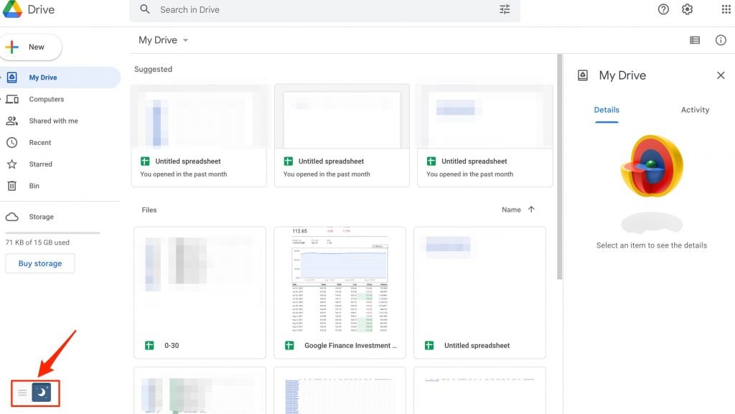Open middle suggested Untitled spreadsheet card
Screen dimensions: 735x414
[342, 136]
